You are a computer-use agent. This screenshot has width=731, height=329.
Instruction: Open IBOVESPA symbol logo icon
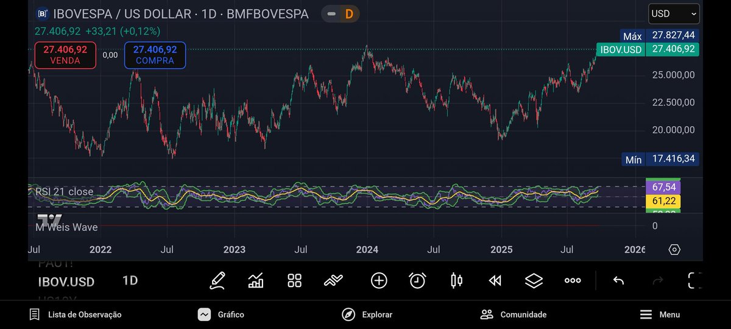click(x=43, y=13)
